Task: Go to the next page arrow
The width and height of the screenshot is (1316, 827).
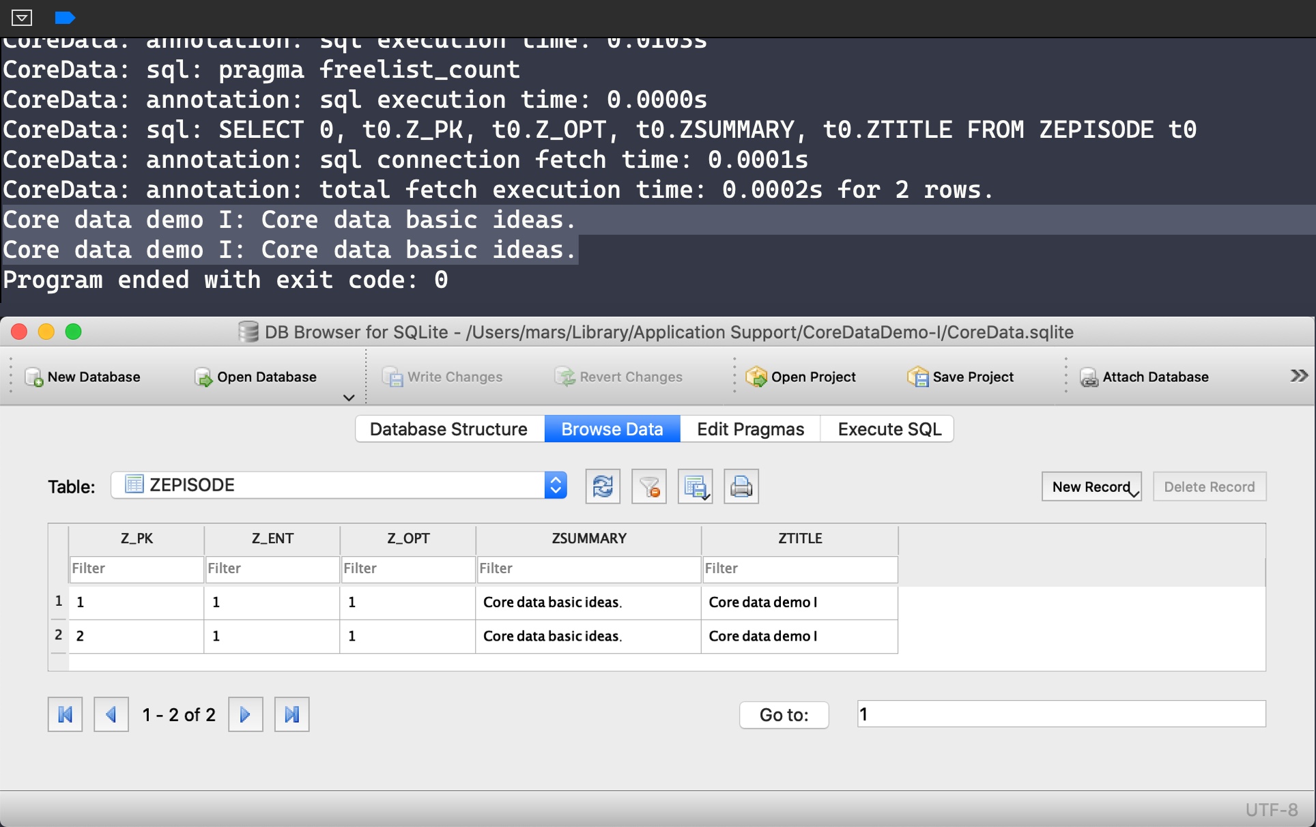Action: [246, 714]
